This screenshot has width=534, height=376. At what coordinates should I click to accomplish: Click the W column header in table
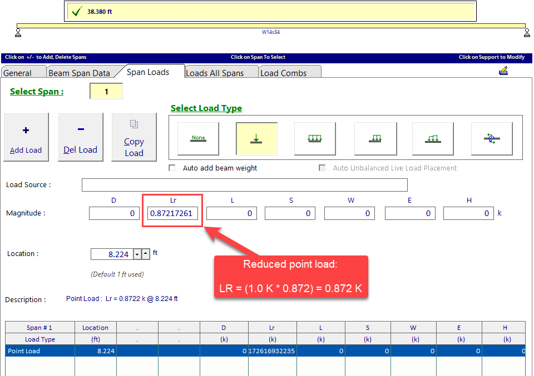tap(413, 327)
